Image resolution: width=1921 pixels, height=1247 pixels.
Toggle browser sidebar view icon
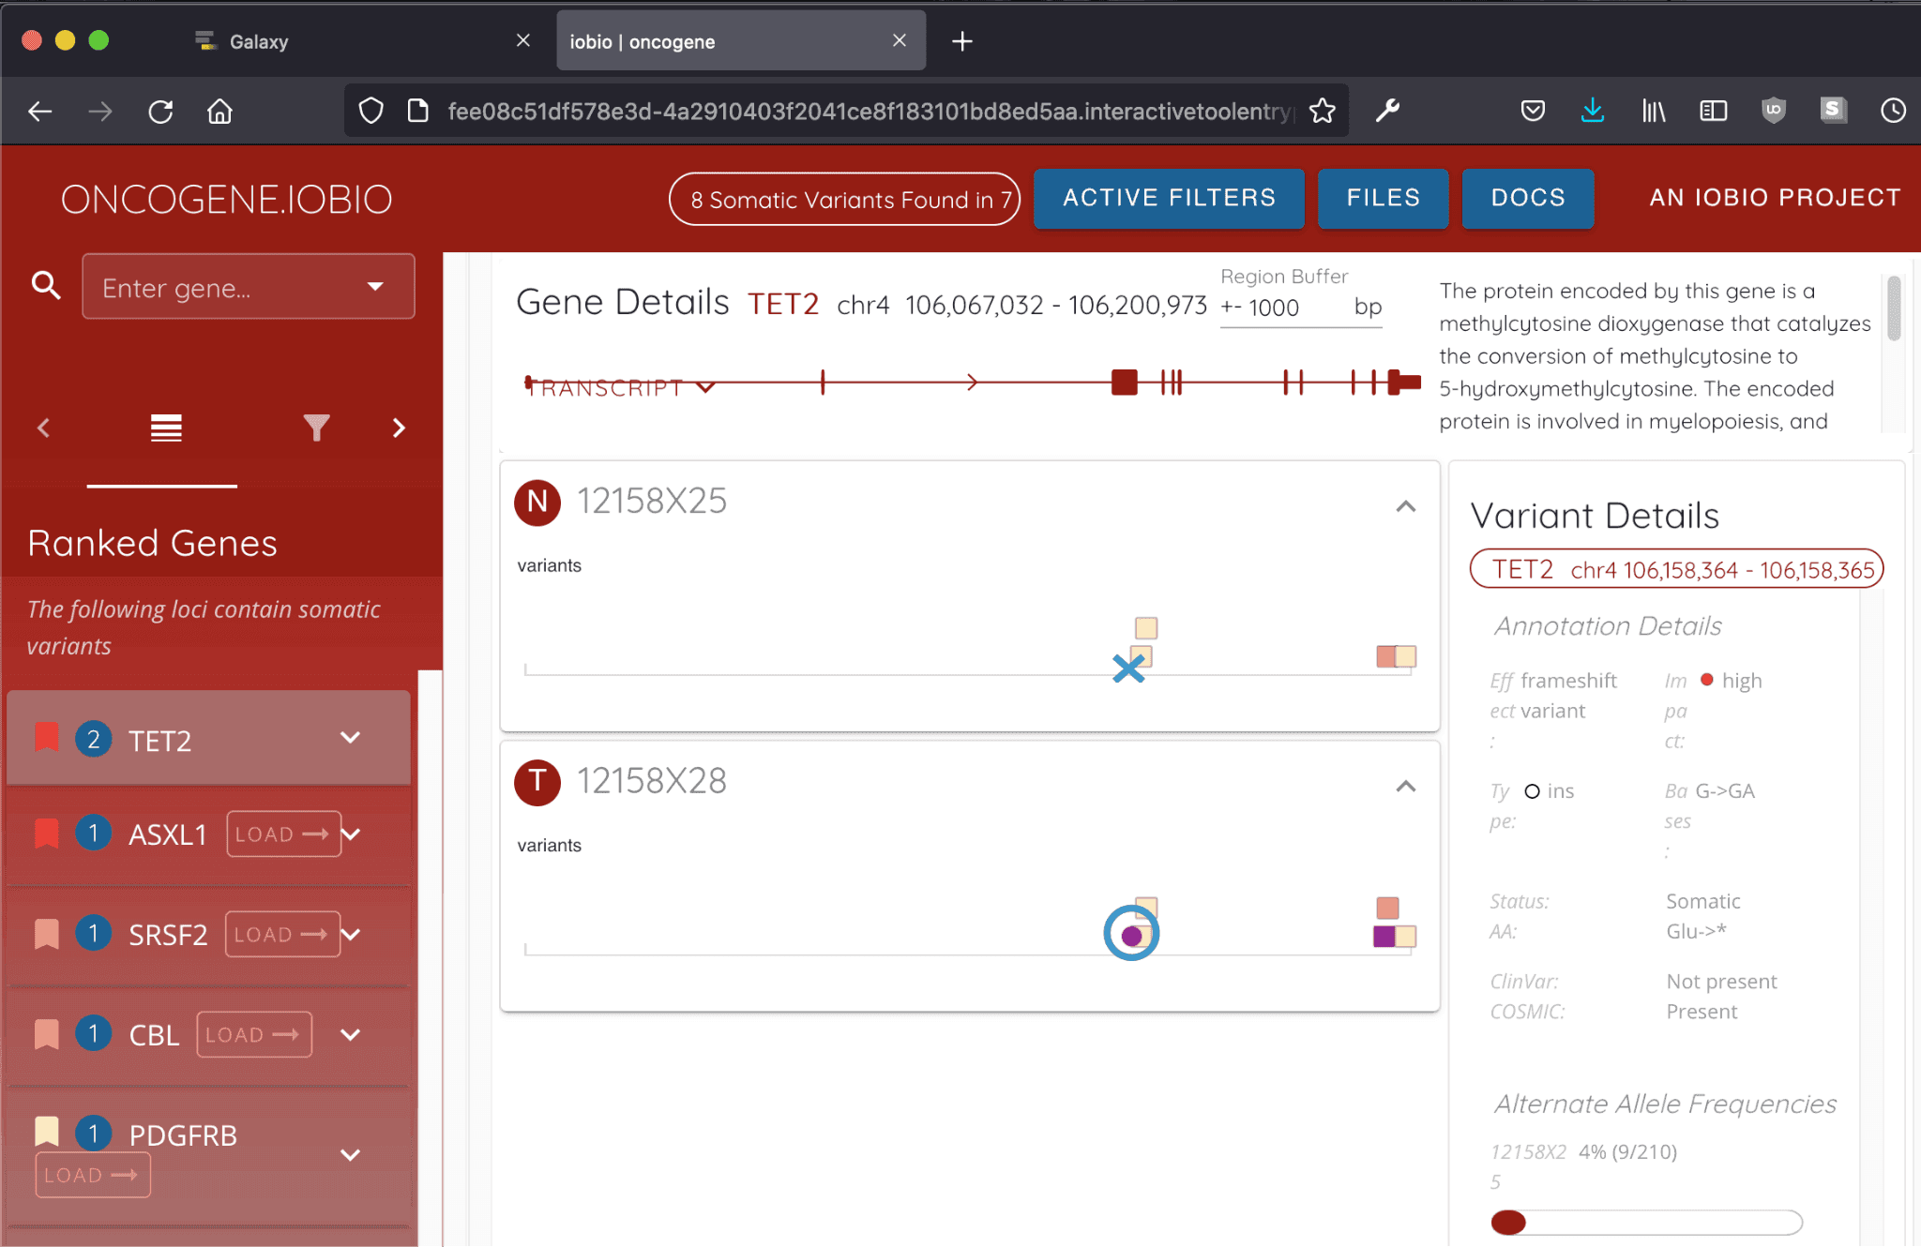[x=1713, y=111]
